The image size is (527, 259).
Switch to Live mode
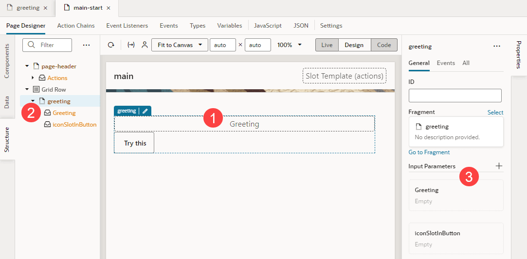tap(327, 45)
